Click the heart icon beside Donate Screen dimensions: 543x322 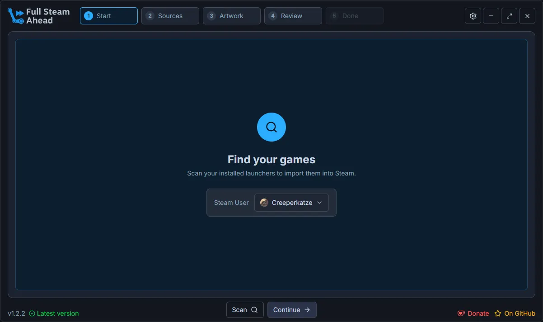pyautogui.click(x=461, y=313)
